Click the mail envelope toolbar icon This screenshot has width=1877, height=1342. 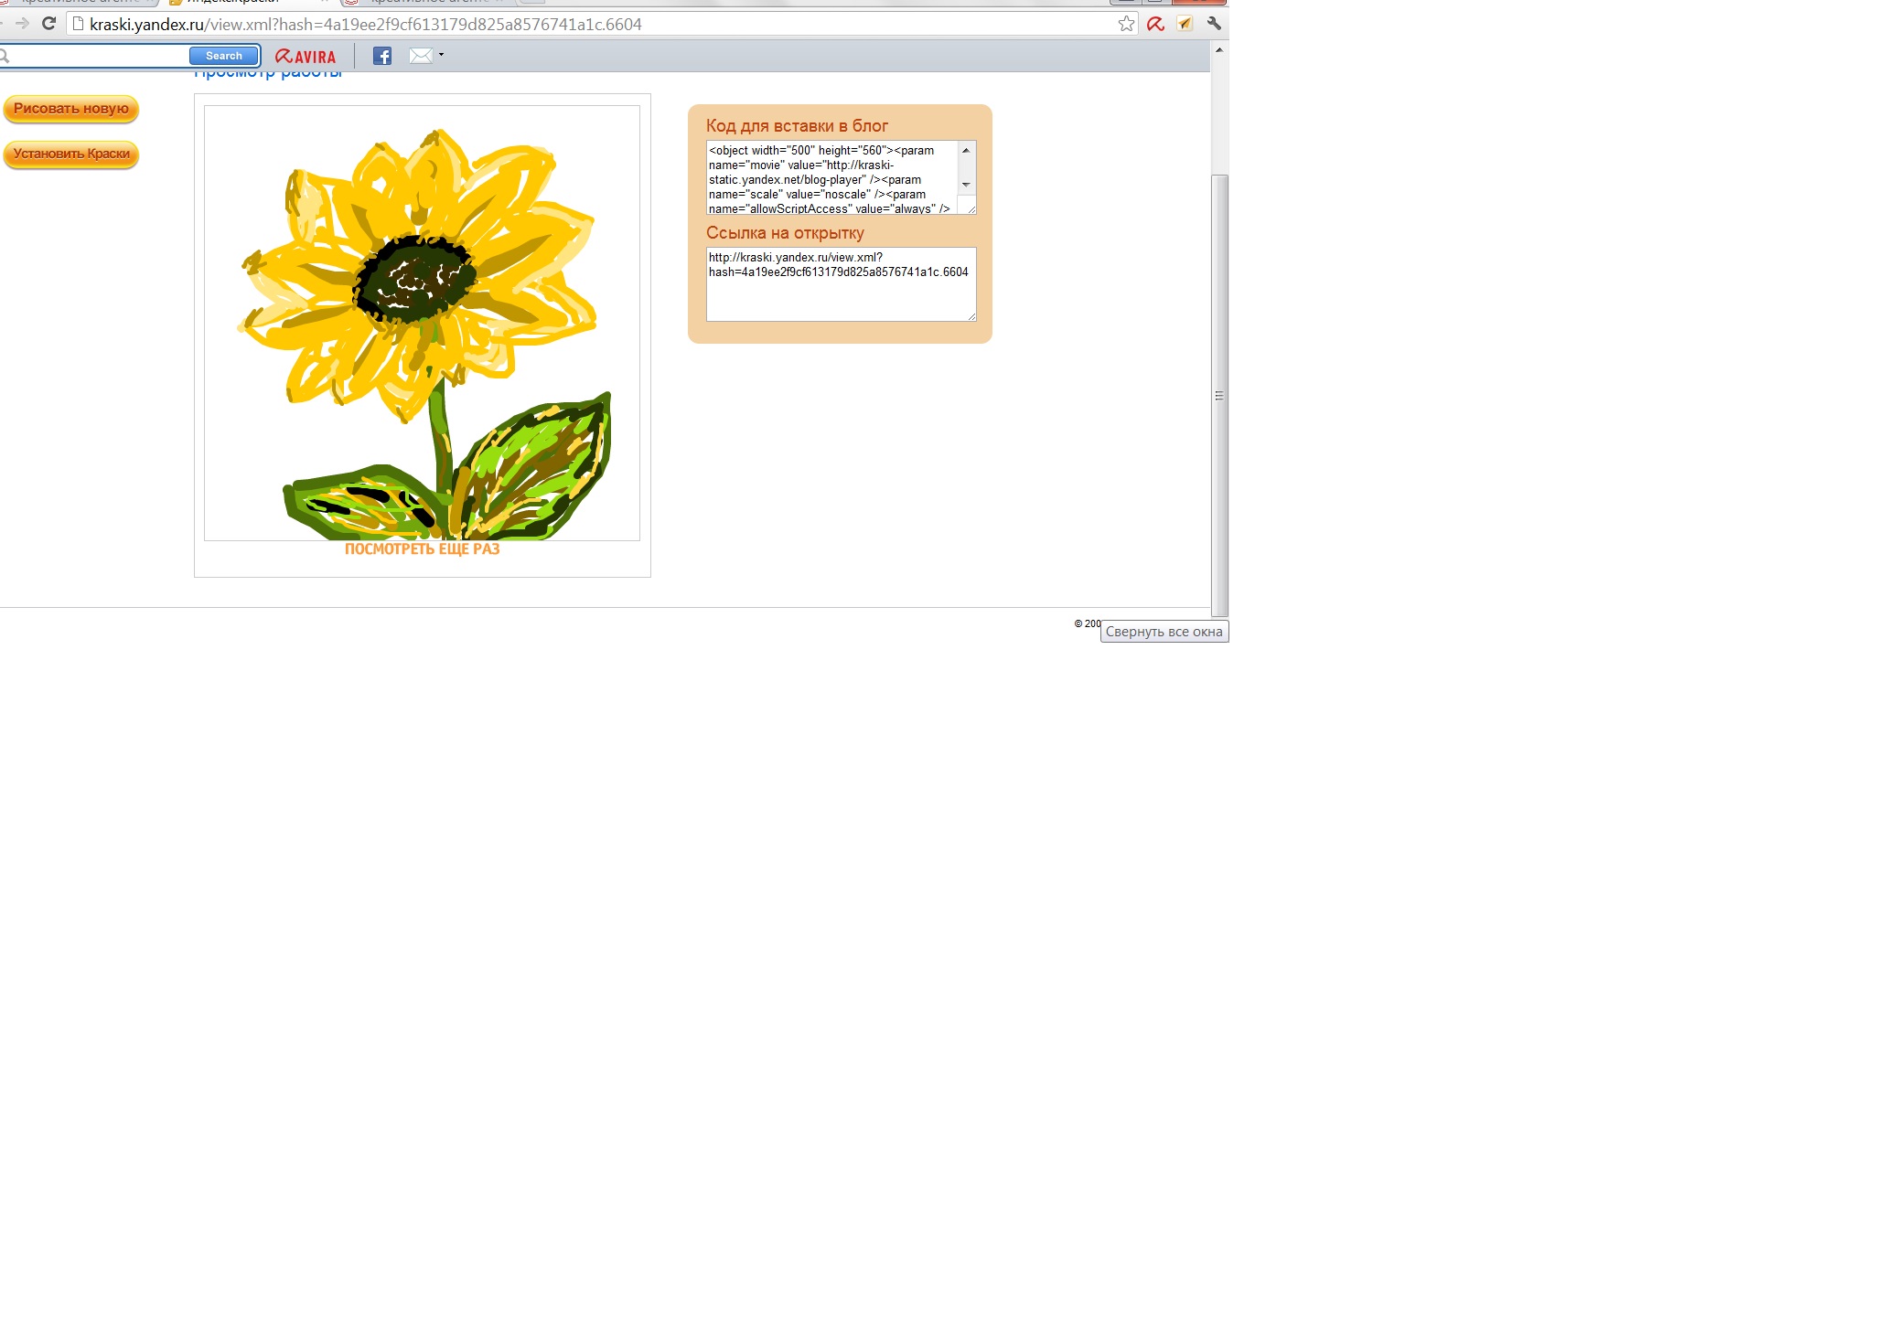click(x=421, y=56)
